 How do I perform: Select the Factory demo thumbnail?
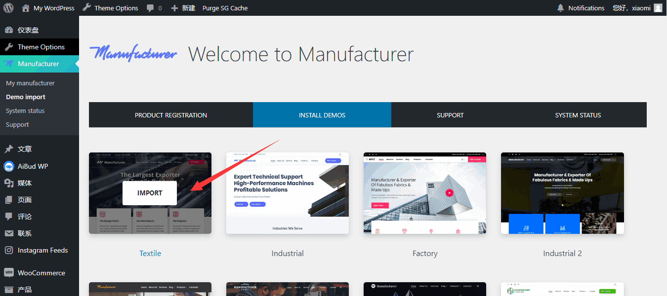(x=425, y=193)
